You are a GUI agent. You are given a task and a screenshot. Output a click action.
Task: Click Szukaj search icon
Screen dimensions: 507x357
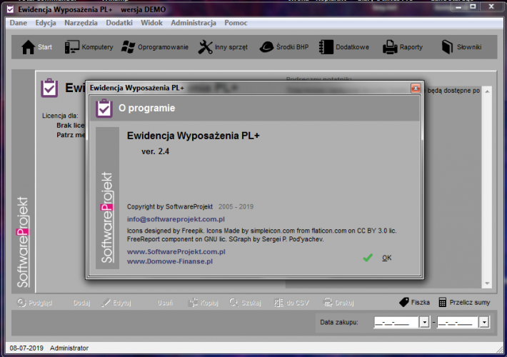point(234,303)
